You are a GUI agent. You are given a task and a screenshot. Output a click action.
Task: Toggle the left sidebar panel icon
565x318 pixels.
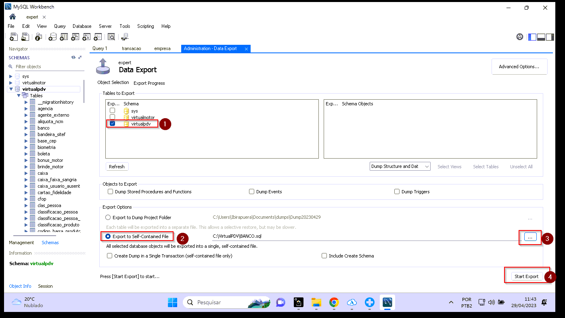[x=532, y=37]
